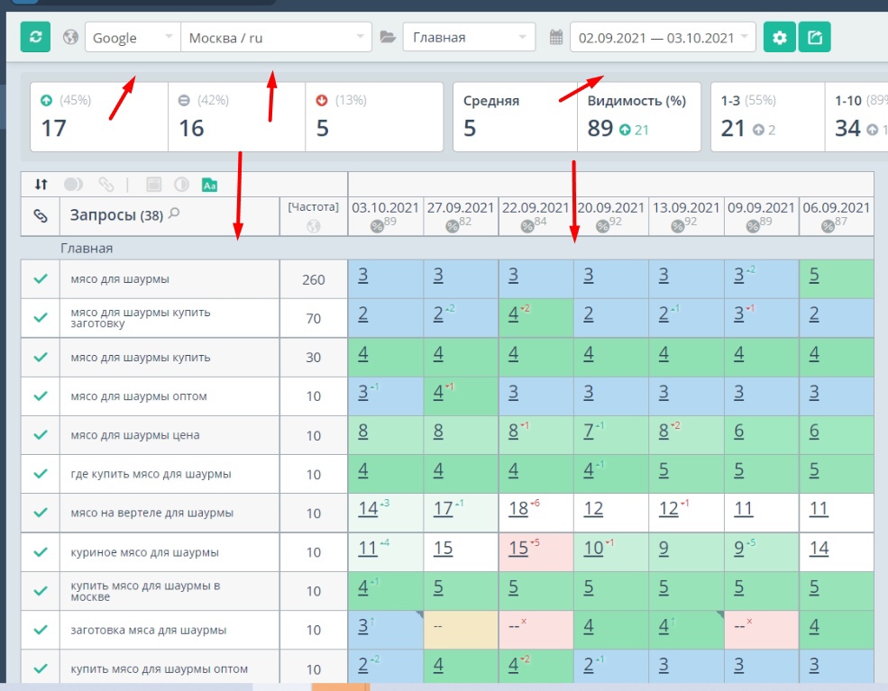888x691 pixels.
Task: Toggle the checkmark for куриное мясо для шаурмы
Action: pyautogui.click(x=41, y=551)
